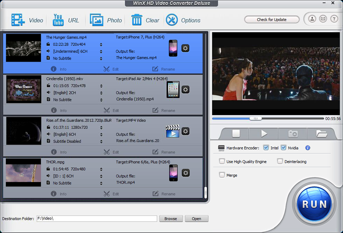
Task: Click the preview seek slider handle
Action: coord(255,118)
